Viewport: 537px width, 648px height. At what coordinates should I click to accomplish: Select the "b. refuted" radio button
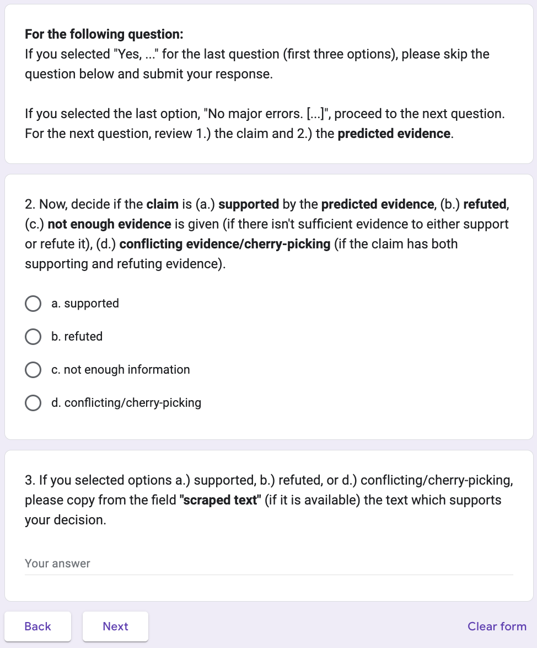(x=33, y=337)
